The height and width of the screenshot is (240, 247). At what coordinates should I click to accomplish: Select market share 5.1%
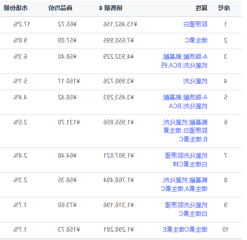20,81
